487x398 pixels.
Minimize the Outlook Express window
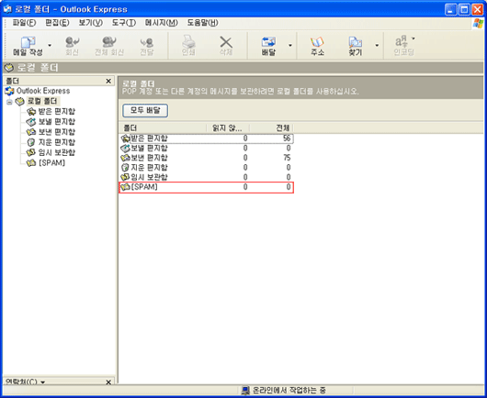(450, 9)
